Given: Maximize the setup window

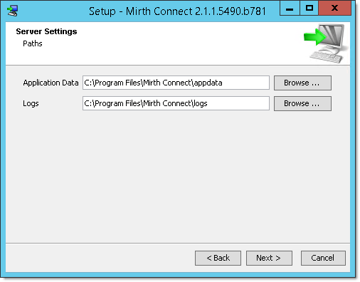Looking at the screenshot, I should pyautogui.click(x=309, y=8).
